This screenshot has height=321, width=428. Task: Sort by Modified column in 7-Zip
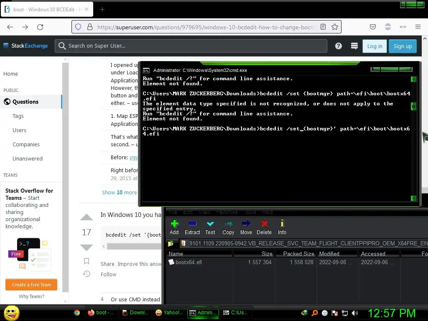tap(337, 254)
